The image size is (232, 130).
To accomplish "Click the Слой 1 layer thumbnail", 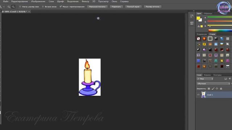I will [x=203, y=95].
